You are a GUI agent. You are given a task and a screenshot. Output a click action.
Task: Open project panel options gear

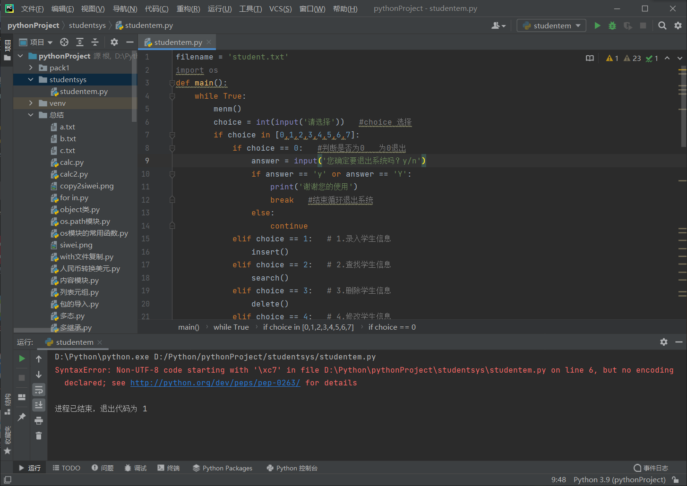[x=114, y=42]
